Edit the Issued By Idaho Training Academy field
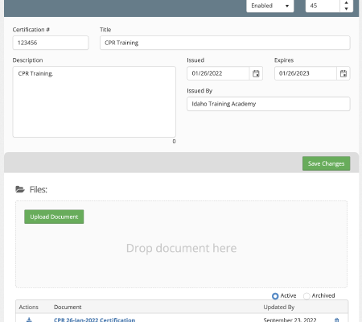362x322 pixels. (269, 104)
